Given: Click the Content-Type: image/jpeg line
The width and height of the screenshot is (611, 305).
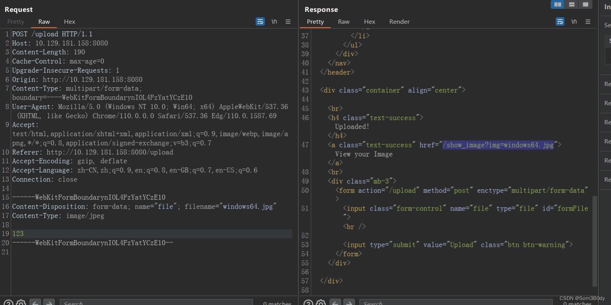Looking at the screenshot, I should [x=58, y=216].
